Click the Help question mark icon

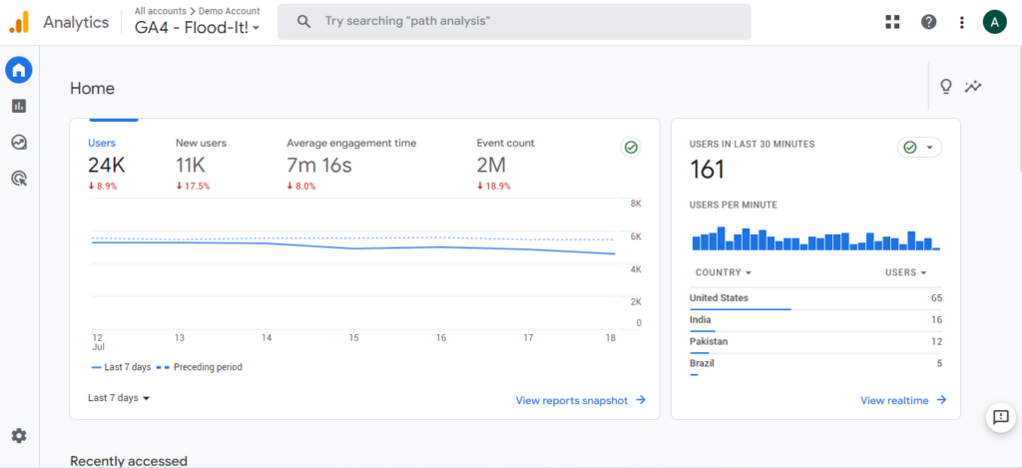click(x=928, y=22)
